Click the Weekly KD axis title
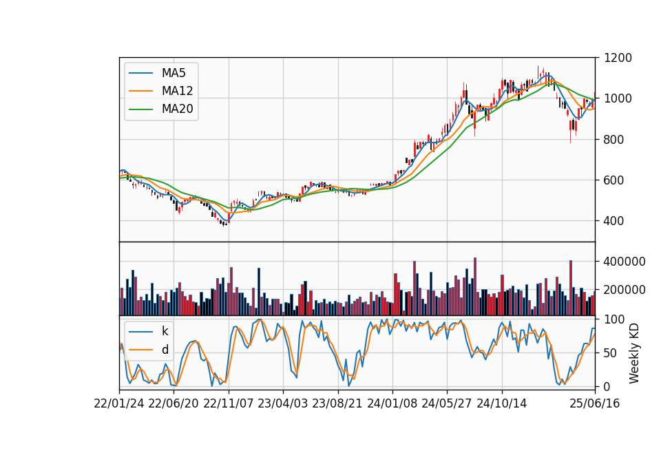The height and width of the screenshot is (475, 661). point(634,353)
